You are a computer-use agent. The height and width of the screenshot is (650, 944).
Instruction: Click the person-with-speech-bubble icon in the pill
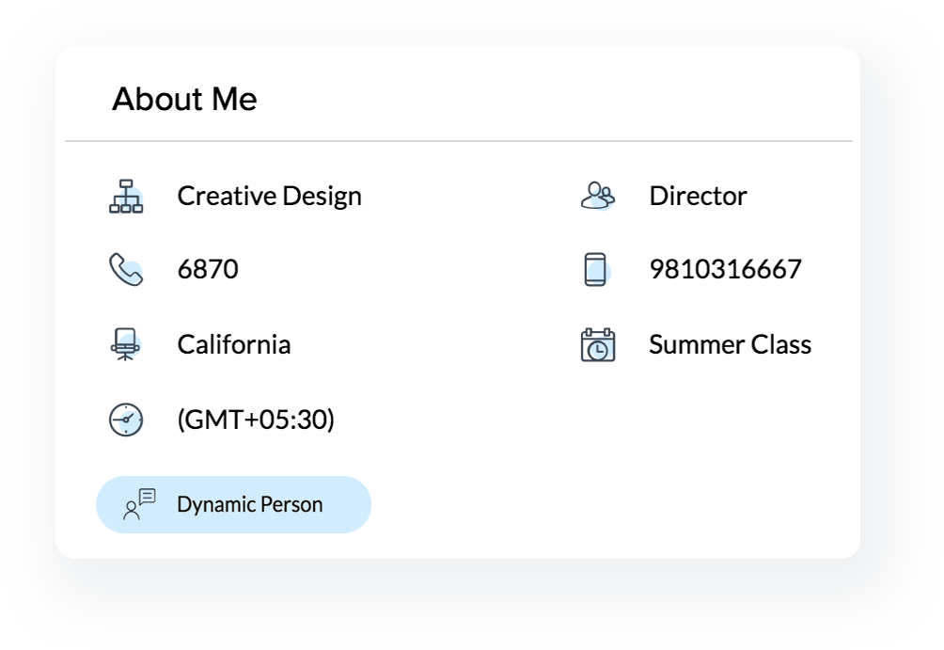click(x=139, y=504)
